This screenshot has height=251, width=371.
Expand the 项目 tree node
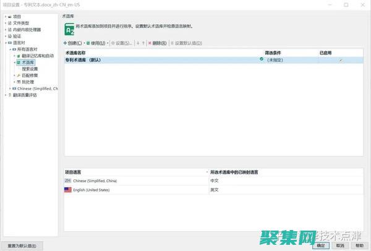6,17
